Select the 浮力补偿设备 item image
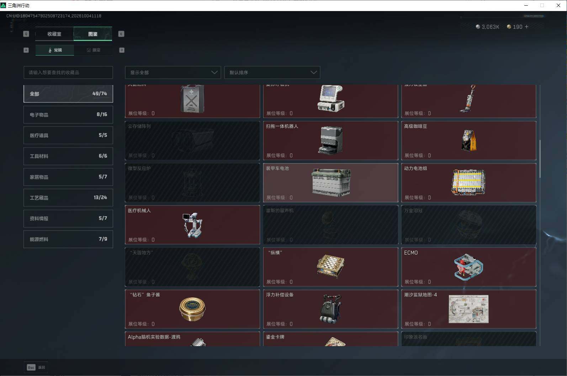This screenshot has height=376, width=567. pos(330,309)
